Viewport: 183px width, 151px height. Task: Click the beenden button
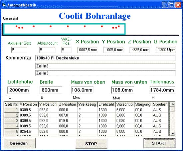20,143
